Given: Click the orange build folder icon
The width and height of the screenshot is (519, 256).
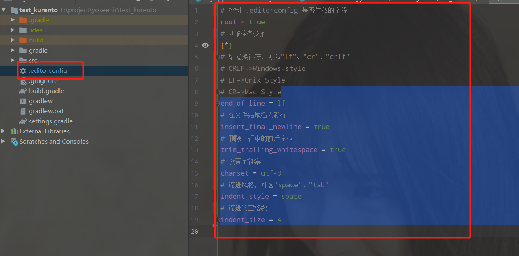Looking at the screenshot, I should [x=23, y=40].
